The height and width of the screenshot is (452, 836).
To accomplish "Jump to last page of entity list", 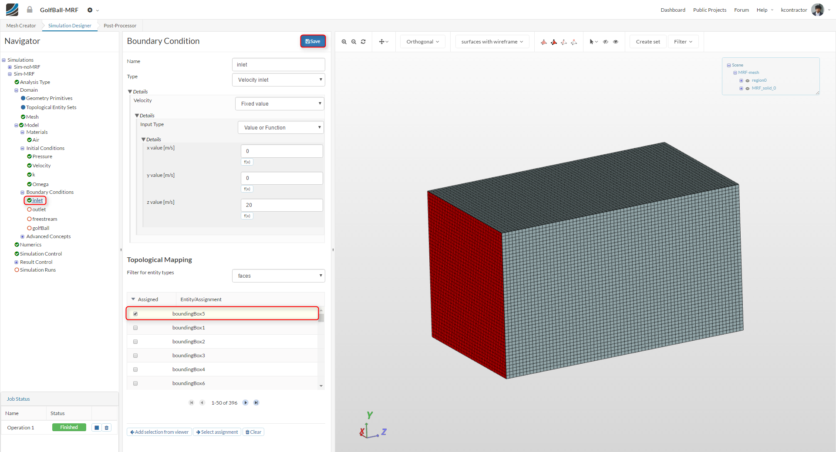I will point(256,403).
